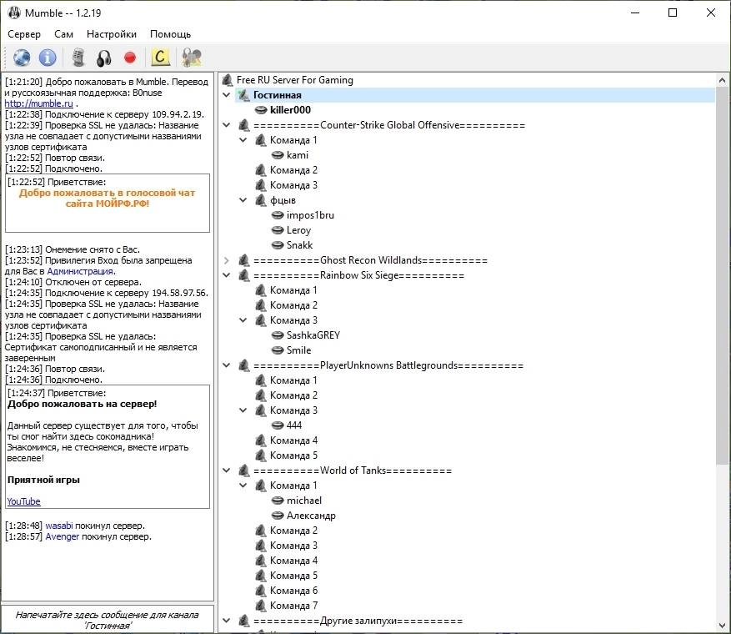Select user killer000 in Гостинная
This screenshot has width=731, height=634.
coord(290,110)
